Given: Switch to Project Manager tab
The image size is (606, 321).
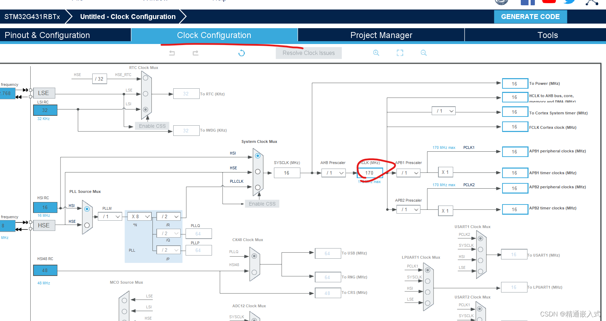Looking at the screenshot, I should (381, 35).
